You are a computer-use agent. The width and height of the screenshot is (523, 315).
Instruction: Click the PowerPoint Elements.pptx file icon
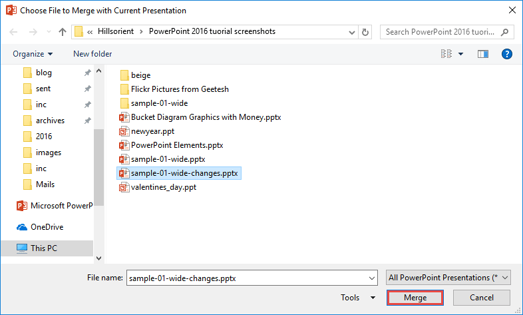pos(124,145)
